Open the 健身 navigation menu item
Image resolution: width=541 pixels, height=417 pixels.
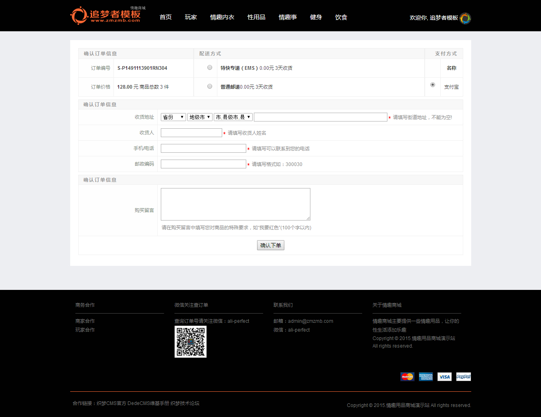coord(316,17)
